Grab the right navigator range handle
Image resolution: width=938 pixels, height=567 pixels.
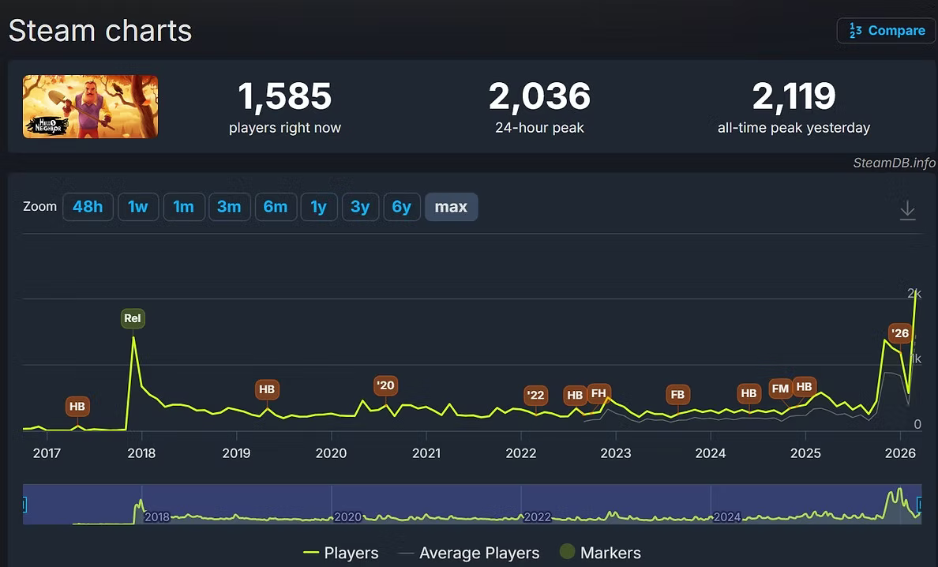[920, 505]
